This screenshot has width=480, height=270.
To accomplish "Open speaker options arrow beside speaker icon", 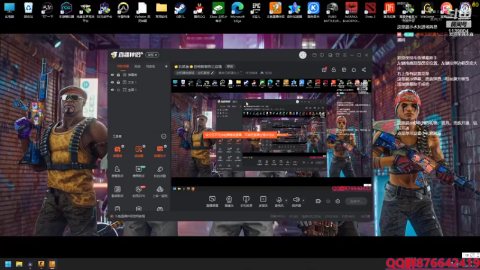I will (x=304, y=200).
